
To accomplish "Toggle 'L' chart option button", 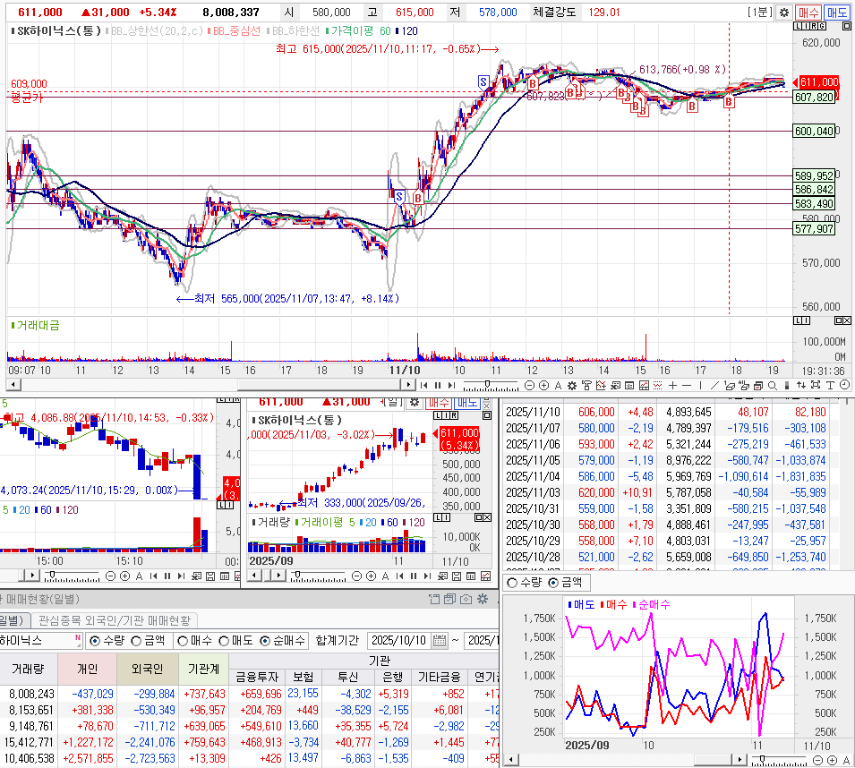I will 798,26.
